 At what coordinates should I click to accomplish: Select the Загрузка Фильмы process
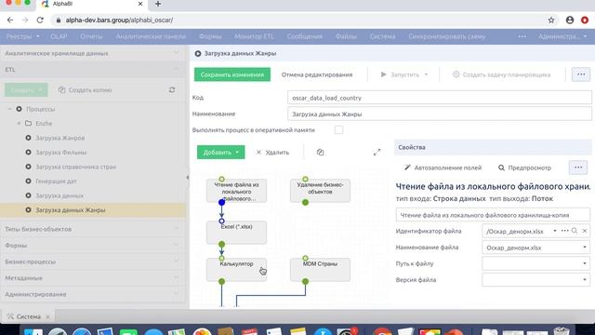click(60, 153)
